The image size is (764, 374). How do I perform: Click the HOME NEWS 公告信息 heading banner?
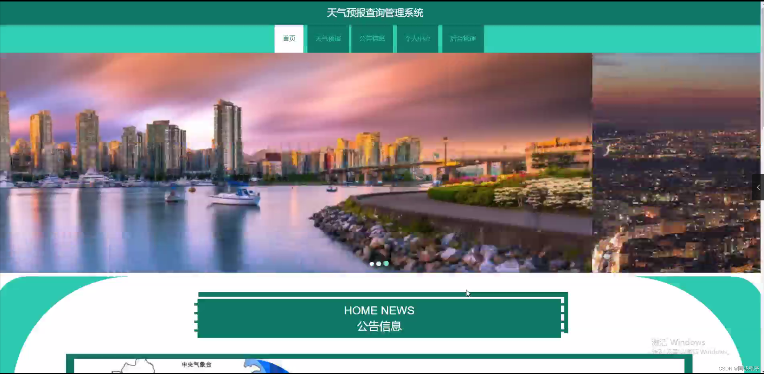(x=379, y=318)
